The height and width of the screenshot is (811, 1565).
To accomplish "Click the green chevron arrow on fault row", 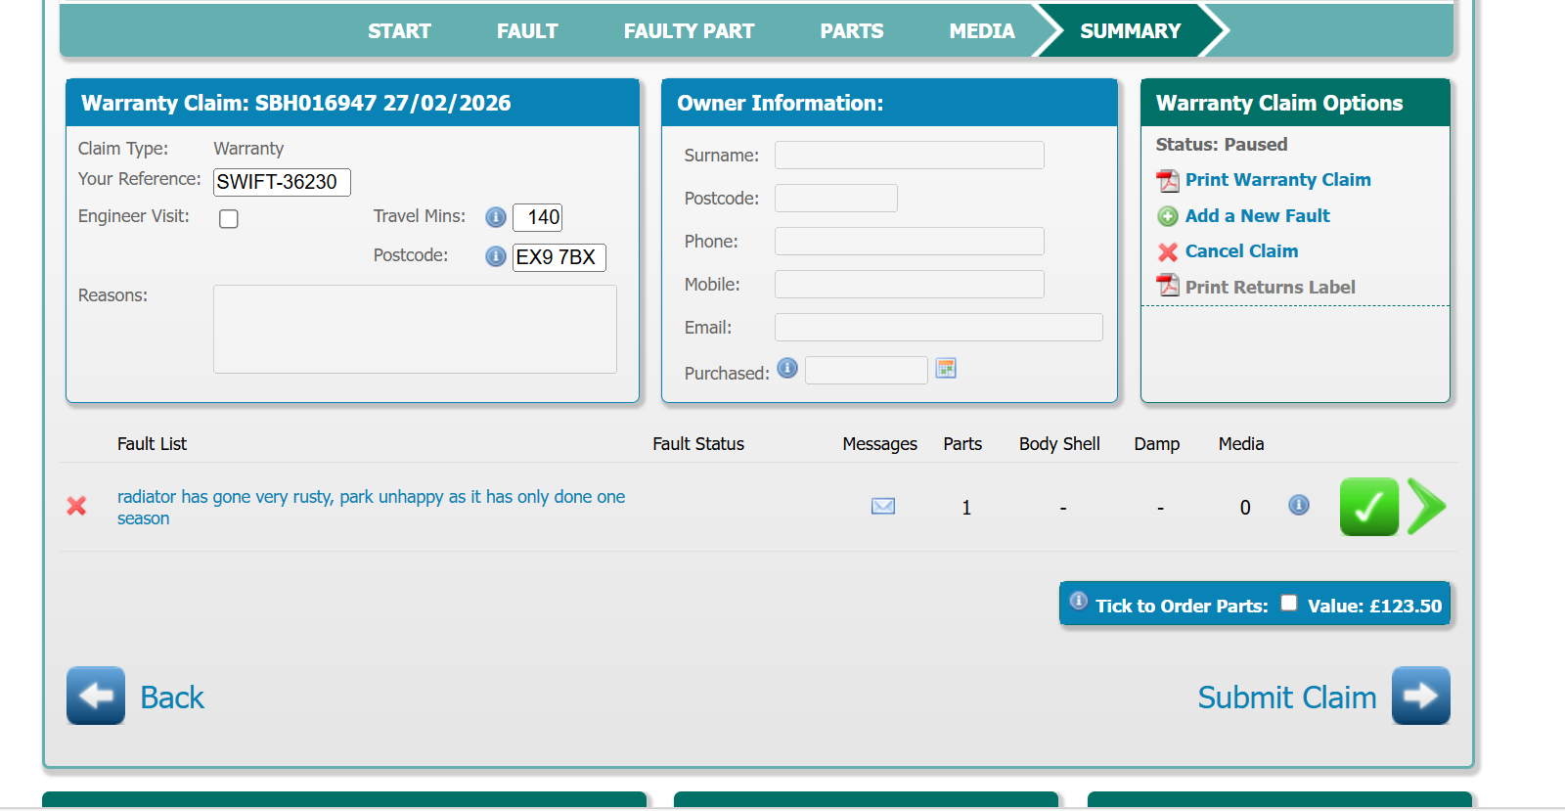I will click(x=1426, y=507).
